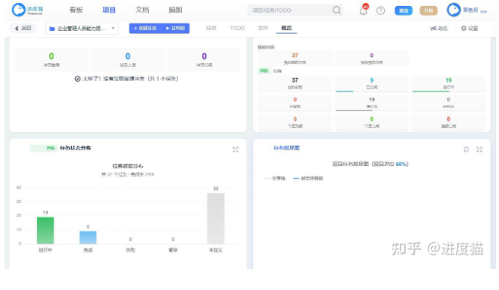Click the magnifier search icon

click(337, 11)
